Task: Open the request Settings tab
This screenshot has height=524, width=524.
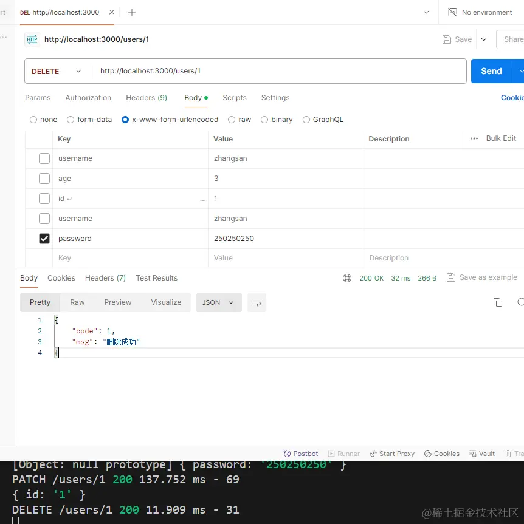Action: pos(275,98)
